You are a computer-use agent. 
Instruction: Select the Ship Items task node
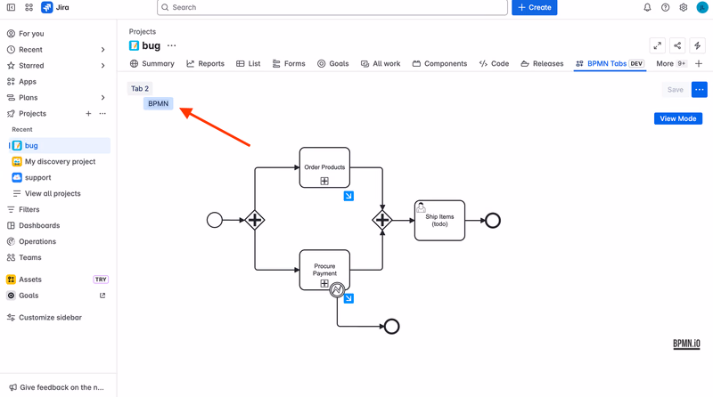click(439, 220)
